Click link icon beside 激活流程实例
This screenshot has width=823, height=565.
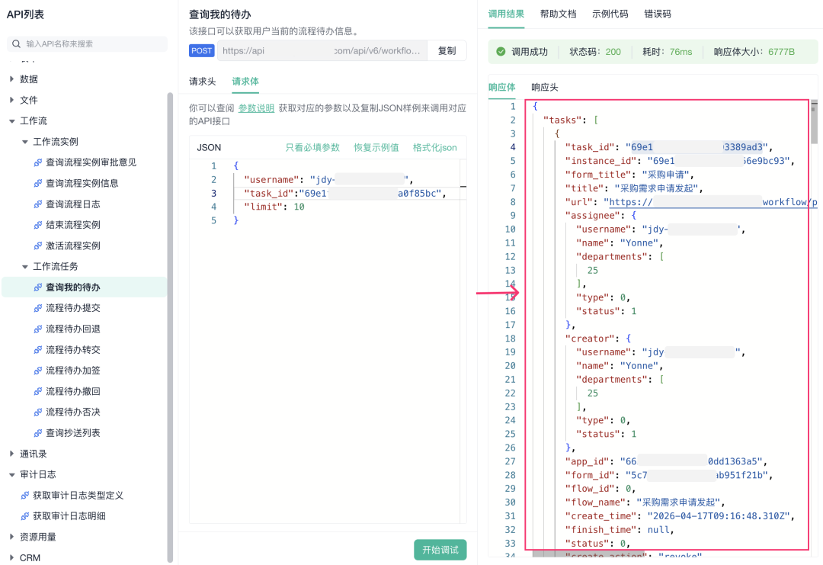coord(38,246)
